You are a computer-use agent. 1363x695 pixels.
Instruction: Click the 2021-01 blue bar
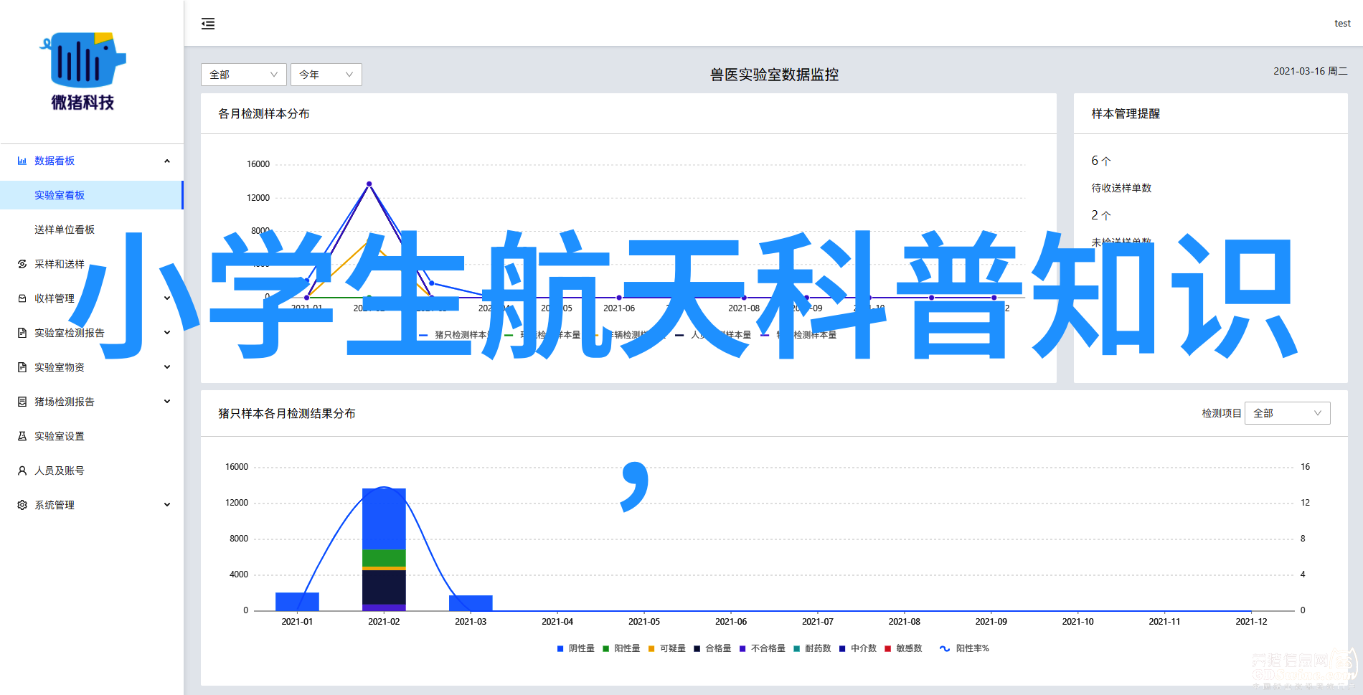click(297, 602)
